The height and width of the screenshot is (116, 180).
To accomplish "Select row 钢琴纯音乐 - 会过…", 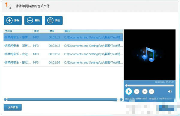I will [63, 54].
